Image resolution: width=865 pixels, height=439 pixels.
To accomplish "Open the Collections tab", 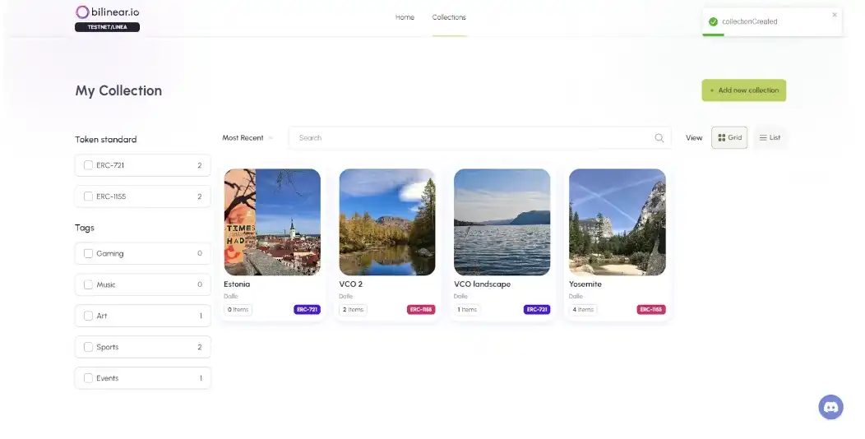I will coord(448,17).
